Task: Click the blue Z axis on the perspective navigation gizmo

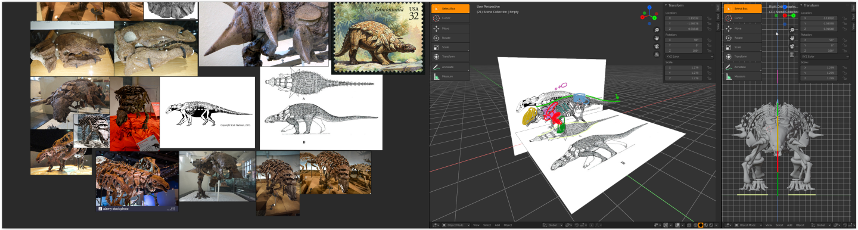Action: pyautogui.click(x=649, y=8)
